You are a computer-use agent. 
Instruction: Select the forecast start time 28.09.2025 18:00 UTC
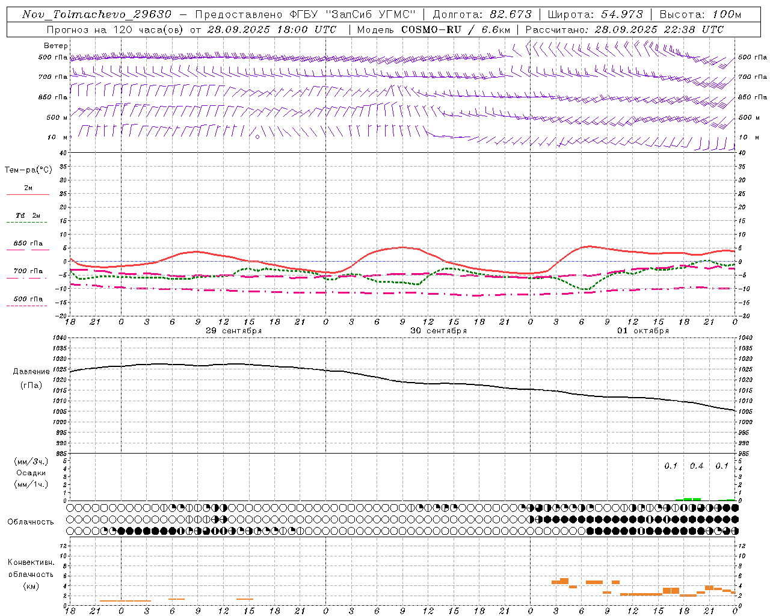[x=272, y=29]
